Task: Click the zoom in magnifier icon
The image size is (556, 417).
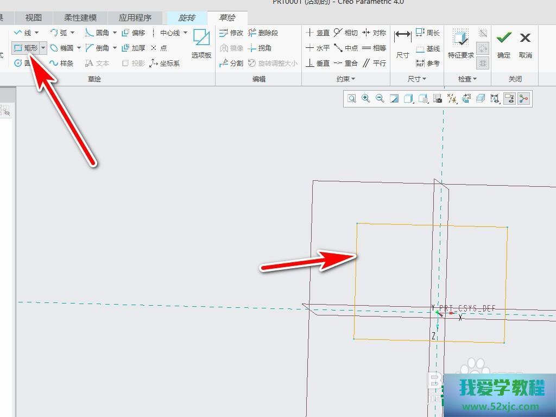Action: (x=366, y=98)
